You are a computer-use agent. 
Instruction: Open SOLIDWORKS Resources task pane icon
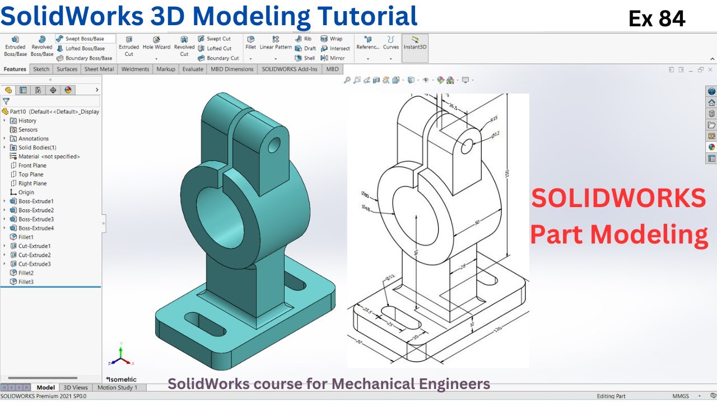[711, 91]
